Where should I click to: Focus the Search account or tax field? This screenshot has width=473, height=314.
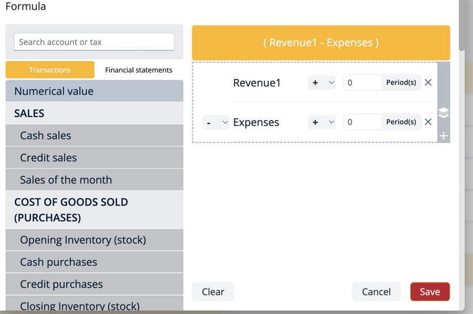coord(94,42)
